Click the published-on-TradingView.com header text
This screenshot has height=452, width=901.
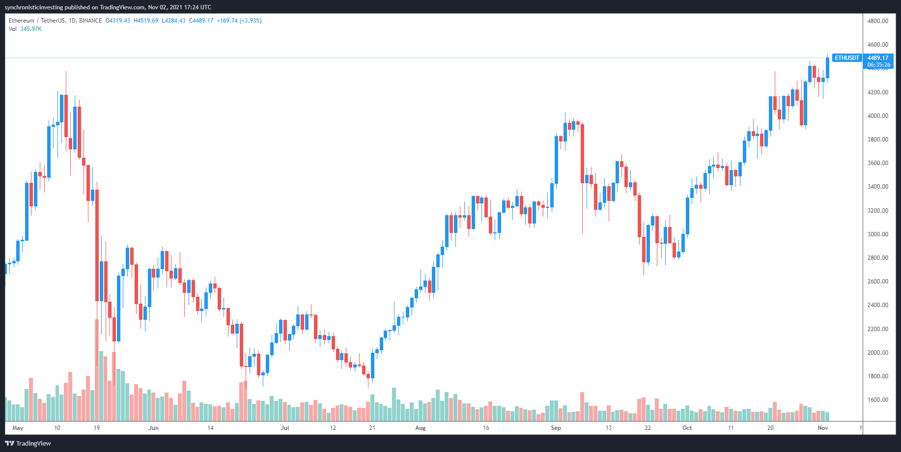pos(108,7)
